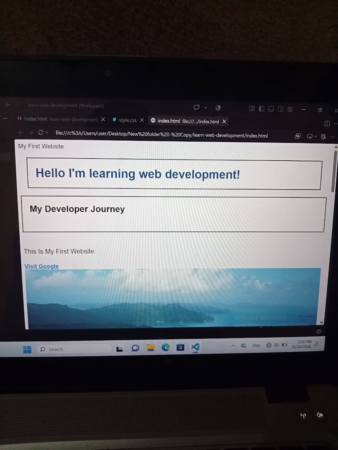338x450 pixels.
Task: Click the file URL address bar
Action: click(162, 135)
